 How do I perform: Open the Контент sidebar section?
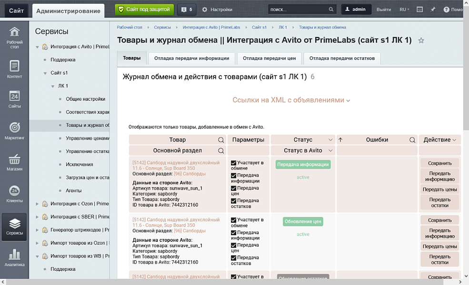tap(14, 69)
